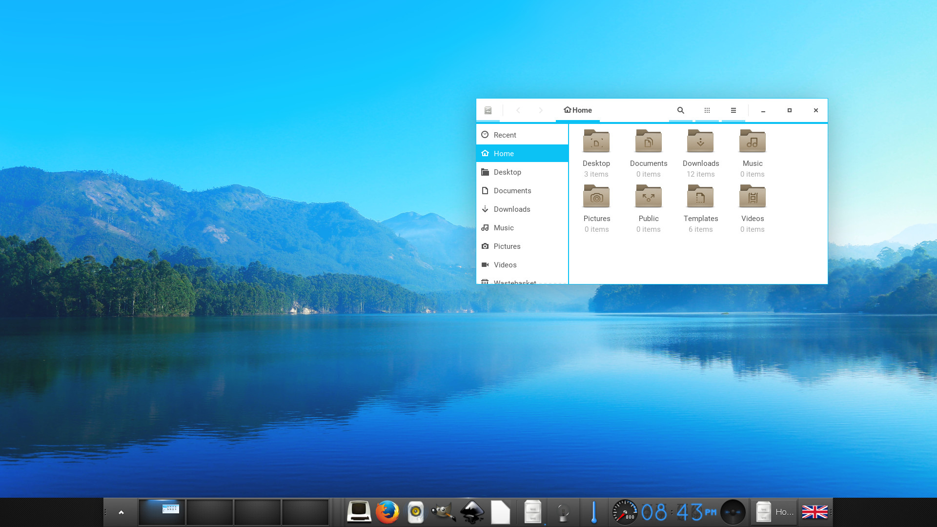
Task: Click the search icon in file manager
Action: click(x=680, y=110)
